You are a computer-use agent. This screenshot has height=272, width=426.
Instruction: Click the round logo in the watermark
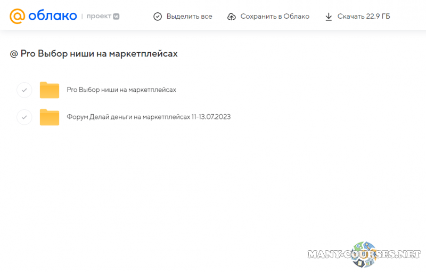[x=365, y=253]
